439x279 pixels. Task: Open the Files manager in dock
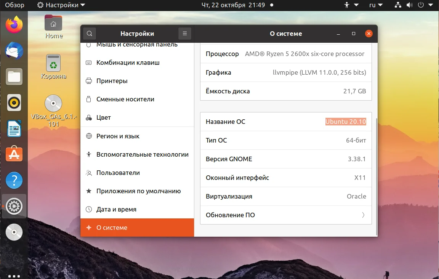click(14, 77)
